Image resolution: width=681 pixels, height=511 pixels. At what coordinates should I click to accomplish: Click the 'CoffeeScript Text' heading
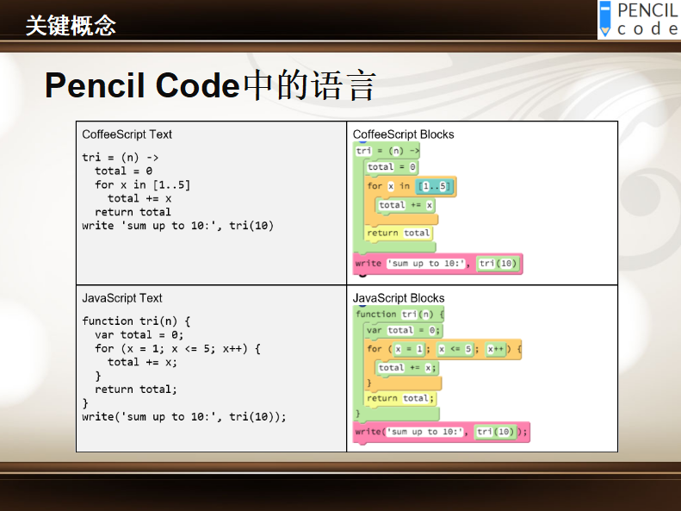coord(127,134)
